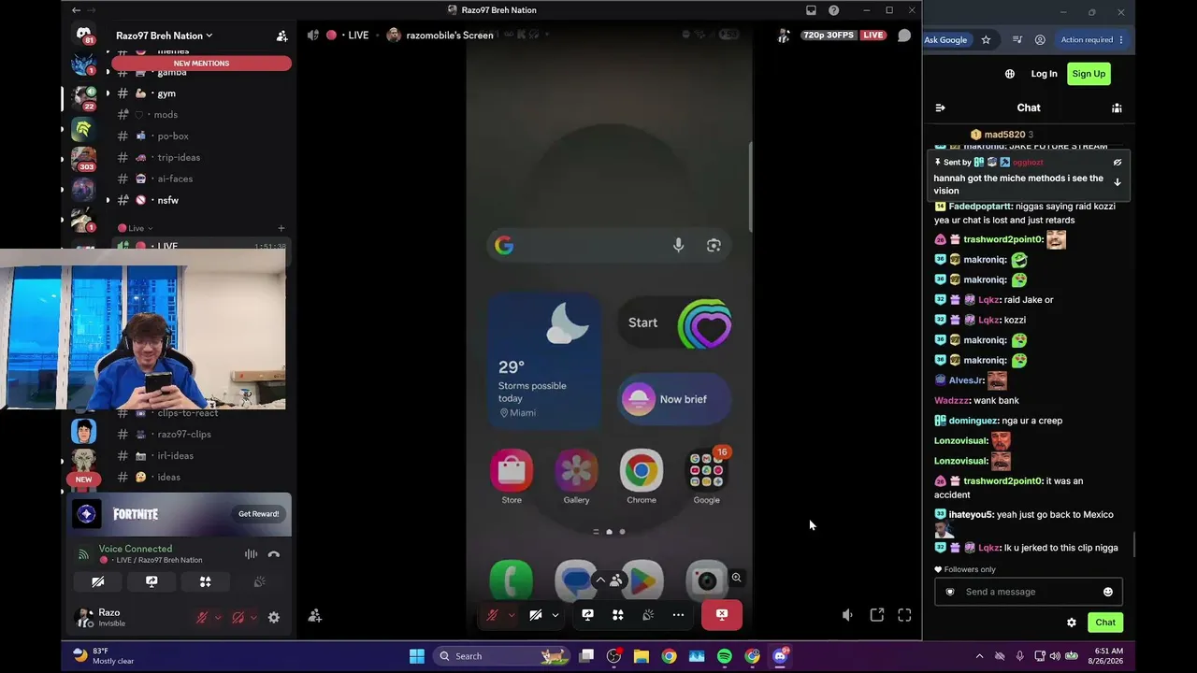
Task: Collapse Kick chat panel
Action: click(x=940, y=107)
